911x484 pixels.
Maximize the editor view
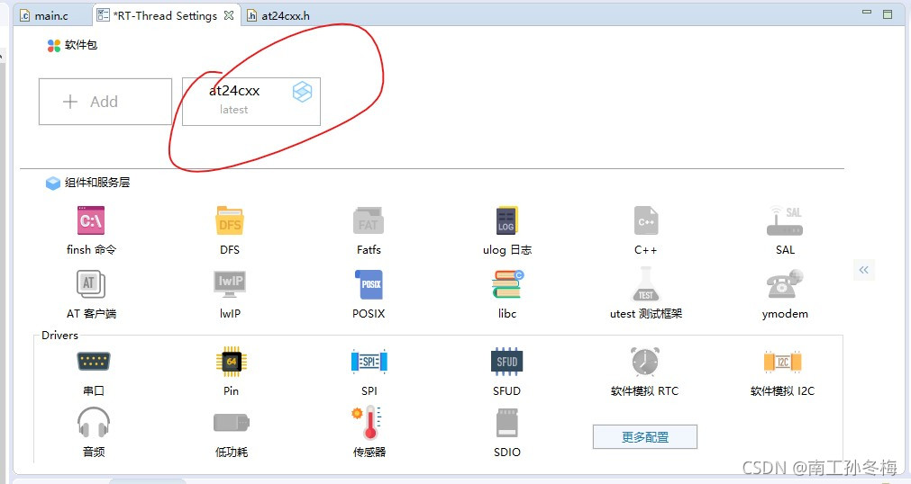pos(888,13)
